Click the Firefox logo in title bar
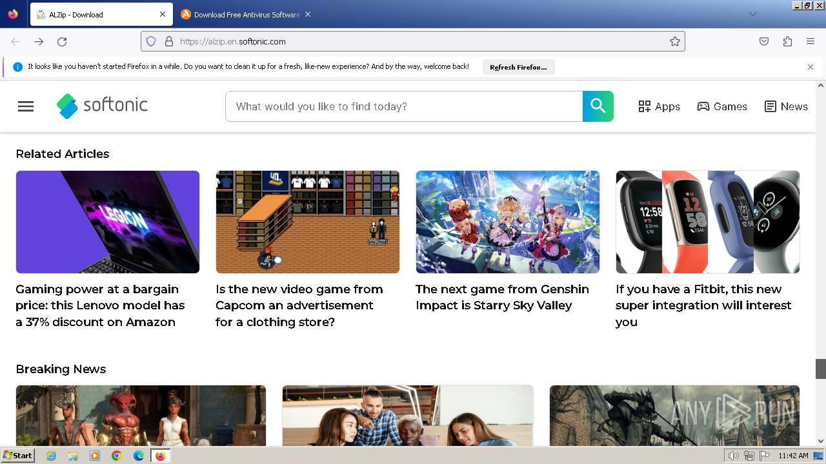This screenshot has height=464, width=826. click(x=13, y=14)
